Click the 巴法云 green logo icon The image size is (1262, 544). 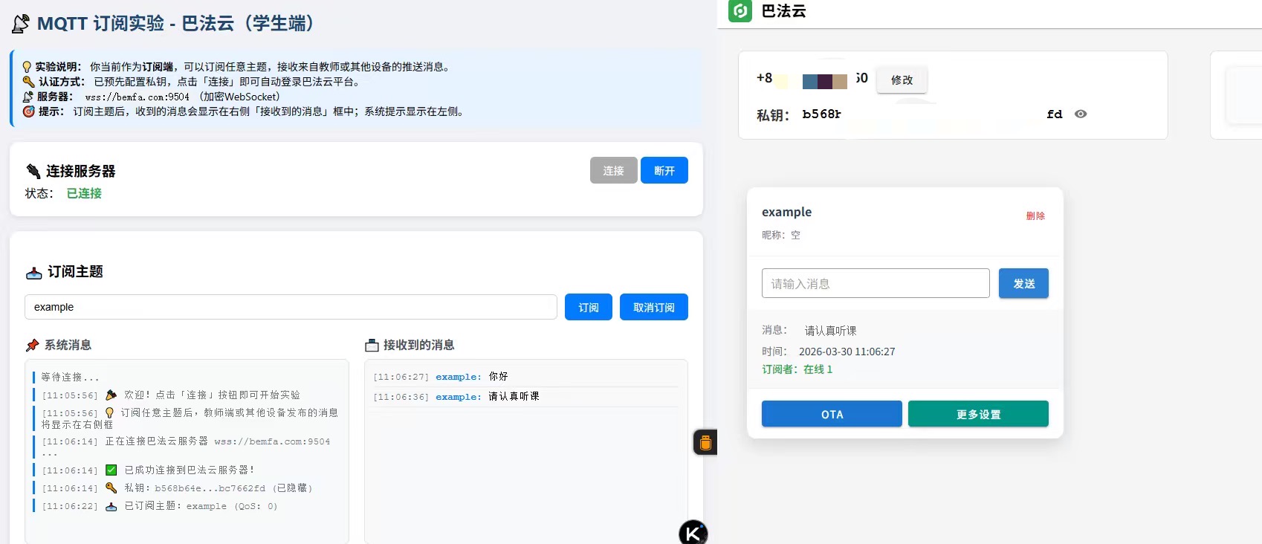[x=740, y=11]
